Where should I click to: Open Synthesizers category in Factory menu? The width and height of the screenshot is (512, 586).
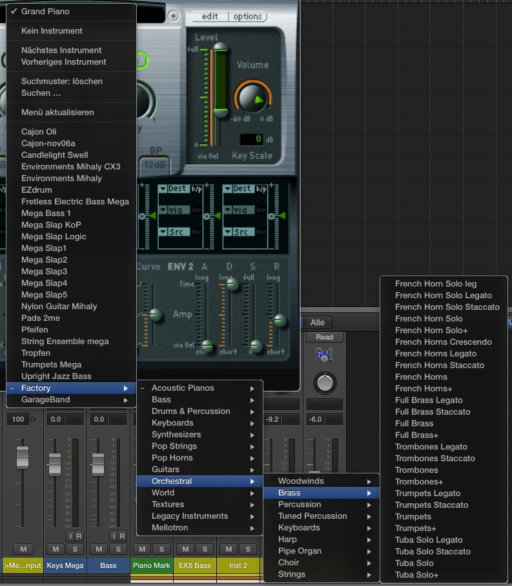[200, 434]
